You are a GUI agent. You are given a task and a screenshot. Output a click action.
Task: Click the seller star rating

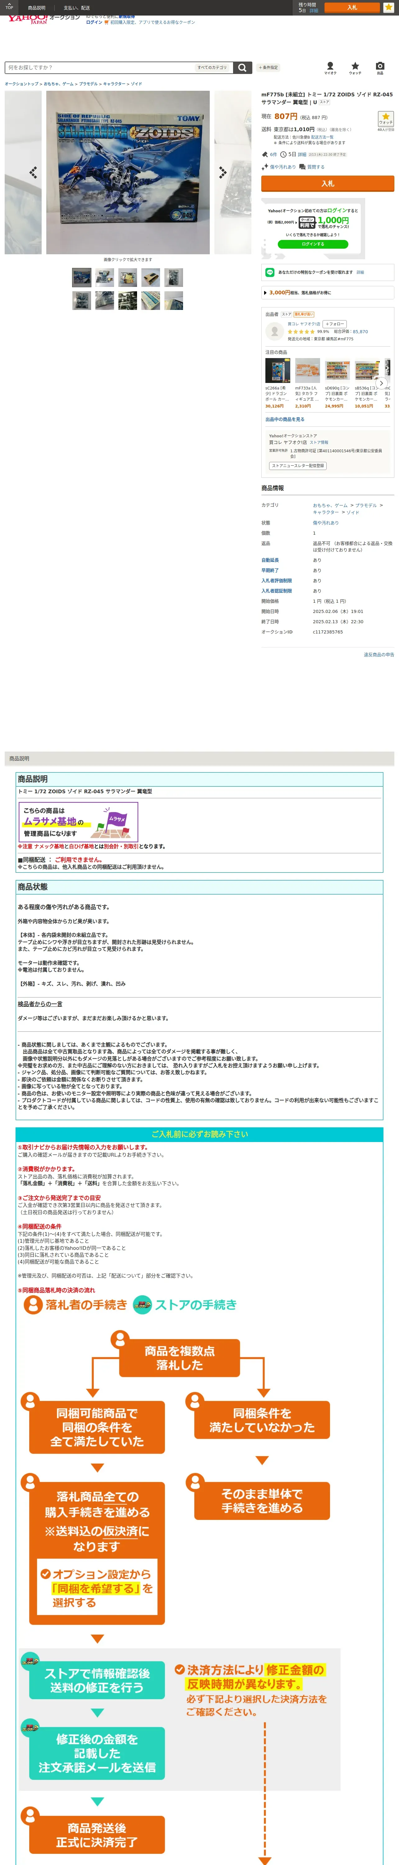click(301, 332)
